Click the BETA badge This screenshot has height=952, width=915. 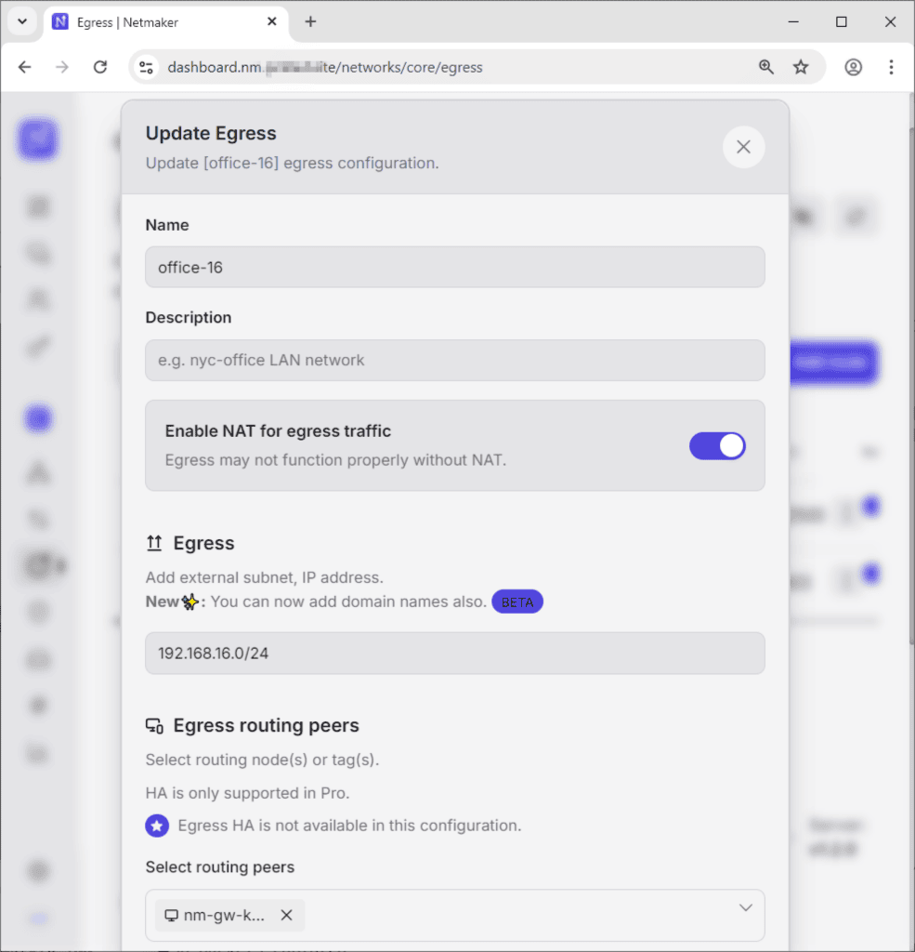517,602
